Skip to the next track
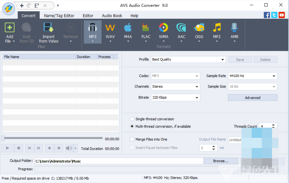 tap(38, 148)
